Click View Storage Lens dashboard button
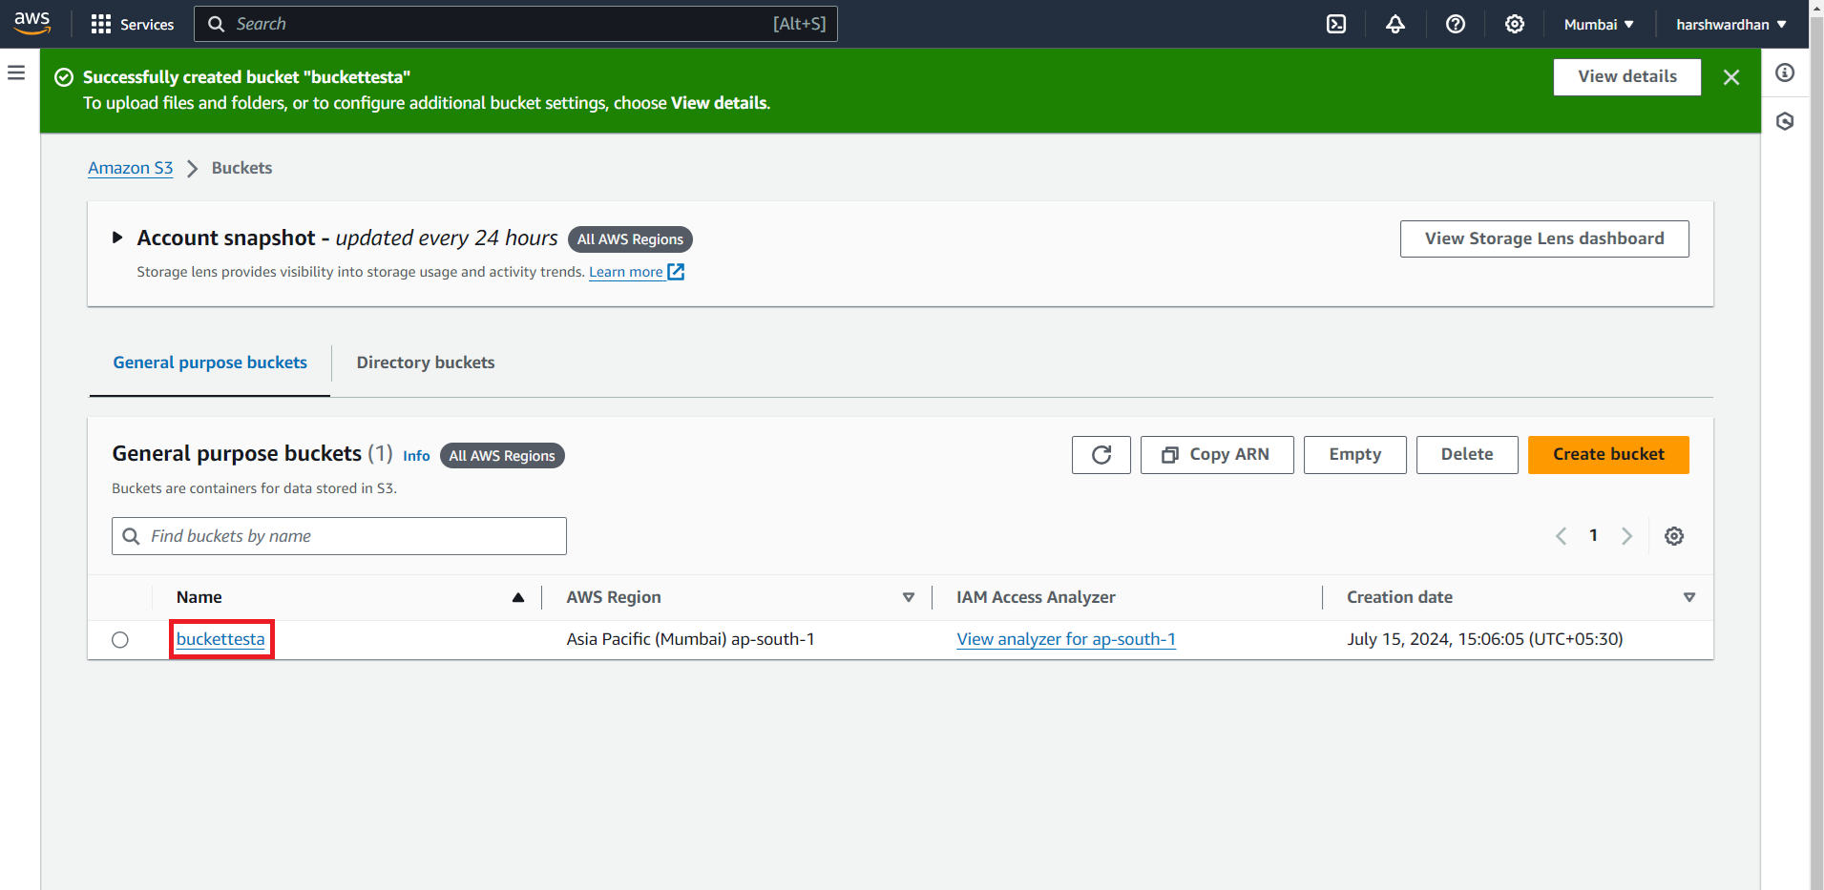Viewport: 1824px width, 890px height. (1544, 238)
